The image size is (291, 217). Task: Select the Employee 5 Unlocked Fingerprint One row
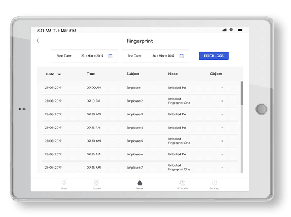[x=140, y=141]
